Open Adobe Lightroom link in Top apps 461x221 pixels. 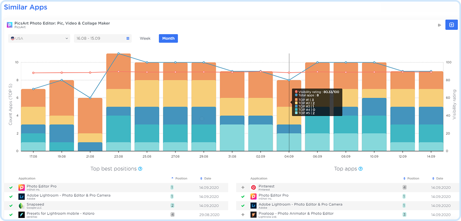[295, 205]
